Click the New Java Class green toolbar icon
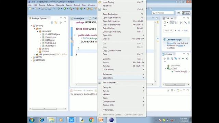Screen dimensions: 219x123 [81, 9]
